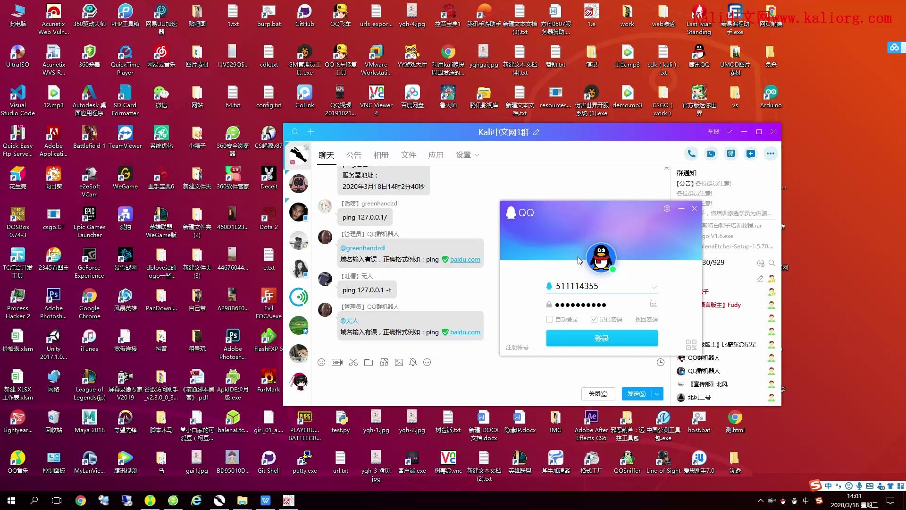Click the 登录 login button
The width and height of the screenshot is (906, 510).
[602, 338]
